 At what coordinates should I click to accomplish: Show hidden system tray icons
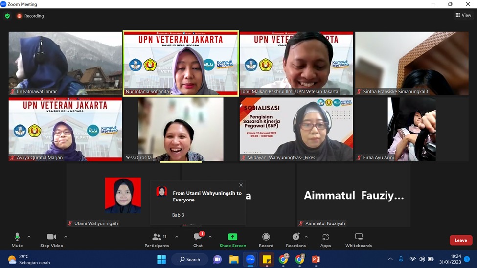(x=390, y=259)
